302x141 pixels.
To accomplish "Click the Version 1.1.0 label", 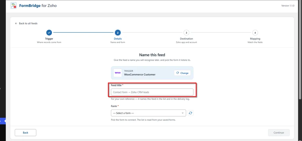I will click(x=288, y=6).
